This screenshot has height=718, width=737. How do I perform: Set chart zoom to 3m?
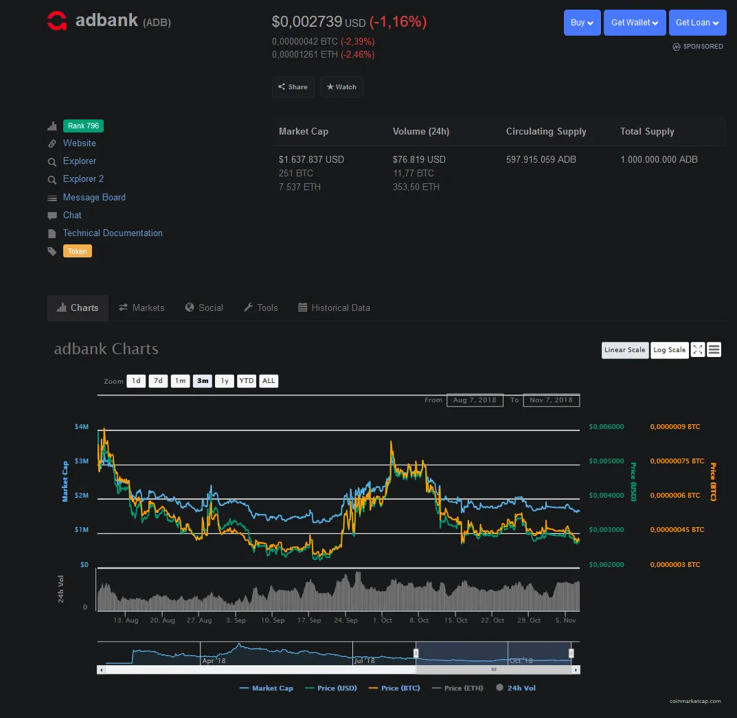[x=203, y=381]
